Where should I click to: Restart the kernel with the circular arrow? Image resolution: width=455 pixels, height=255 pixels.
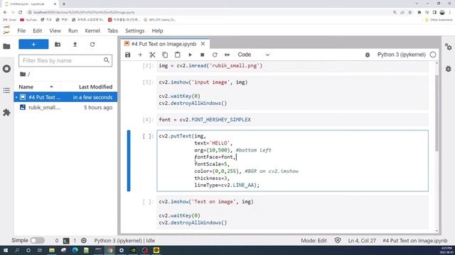point(215,55)
